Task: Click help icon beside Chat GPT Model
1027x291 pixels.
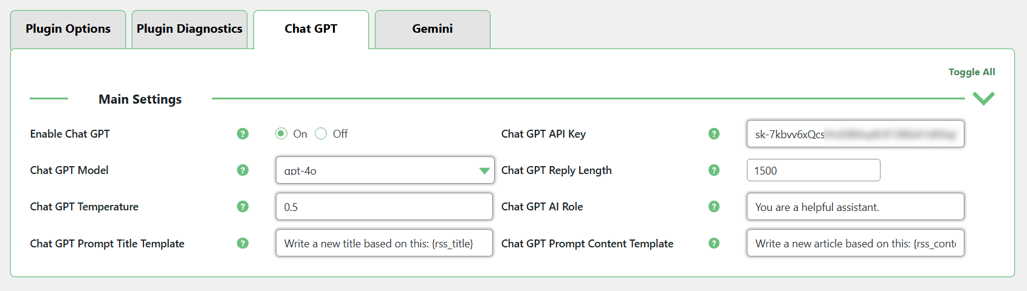Action: (242, 170)
